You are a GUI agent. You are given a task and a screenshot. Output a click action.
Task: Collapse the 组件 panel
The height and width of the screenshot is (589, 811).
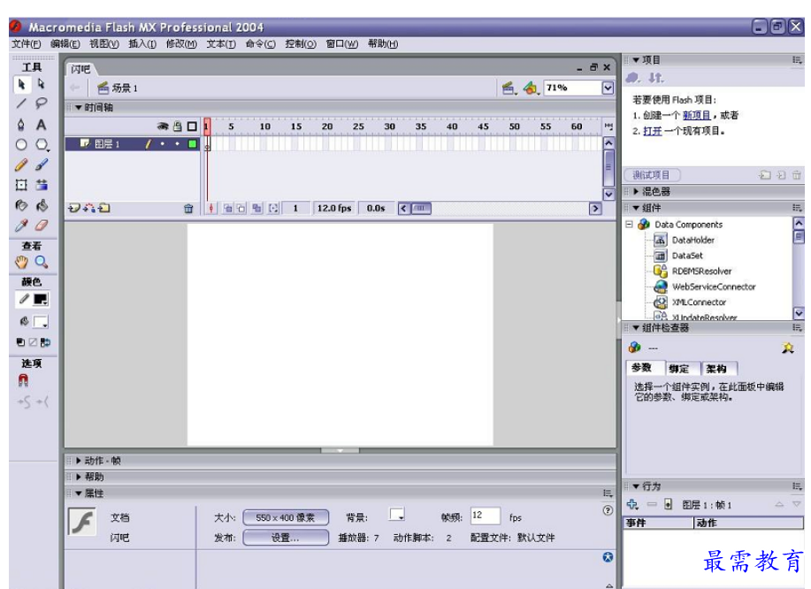tap(636, 208)
